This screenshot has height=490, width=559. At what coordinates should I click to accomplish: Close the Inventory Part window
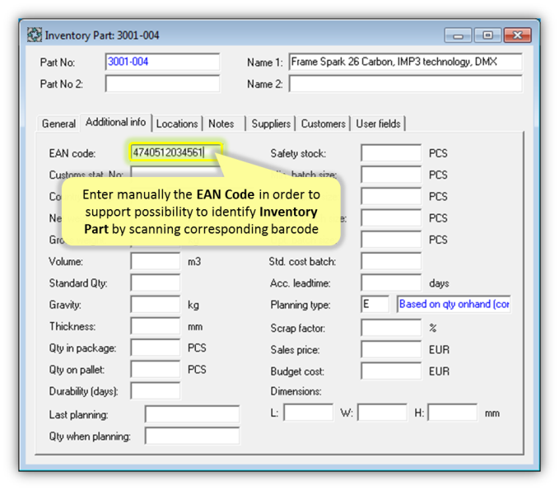(x=517, y=35)
